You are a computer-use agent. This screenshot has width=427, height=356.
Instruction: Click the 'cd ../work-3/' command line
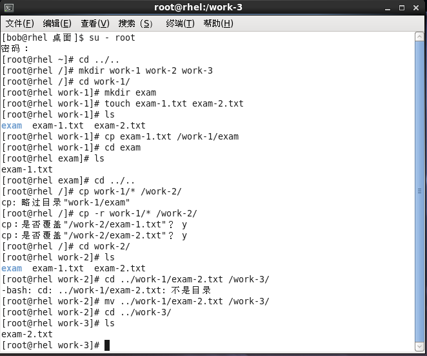pos(86,312)
